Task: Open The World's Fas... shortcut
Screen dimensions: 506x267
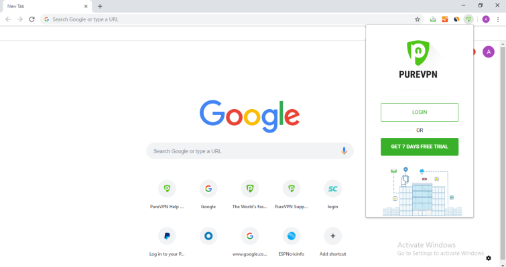Action: coord(250,195)
